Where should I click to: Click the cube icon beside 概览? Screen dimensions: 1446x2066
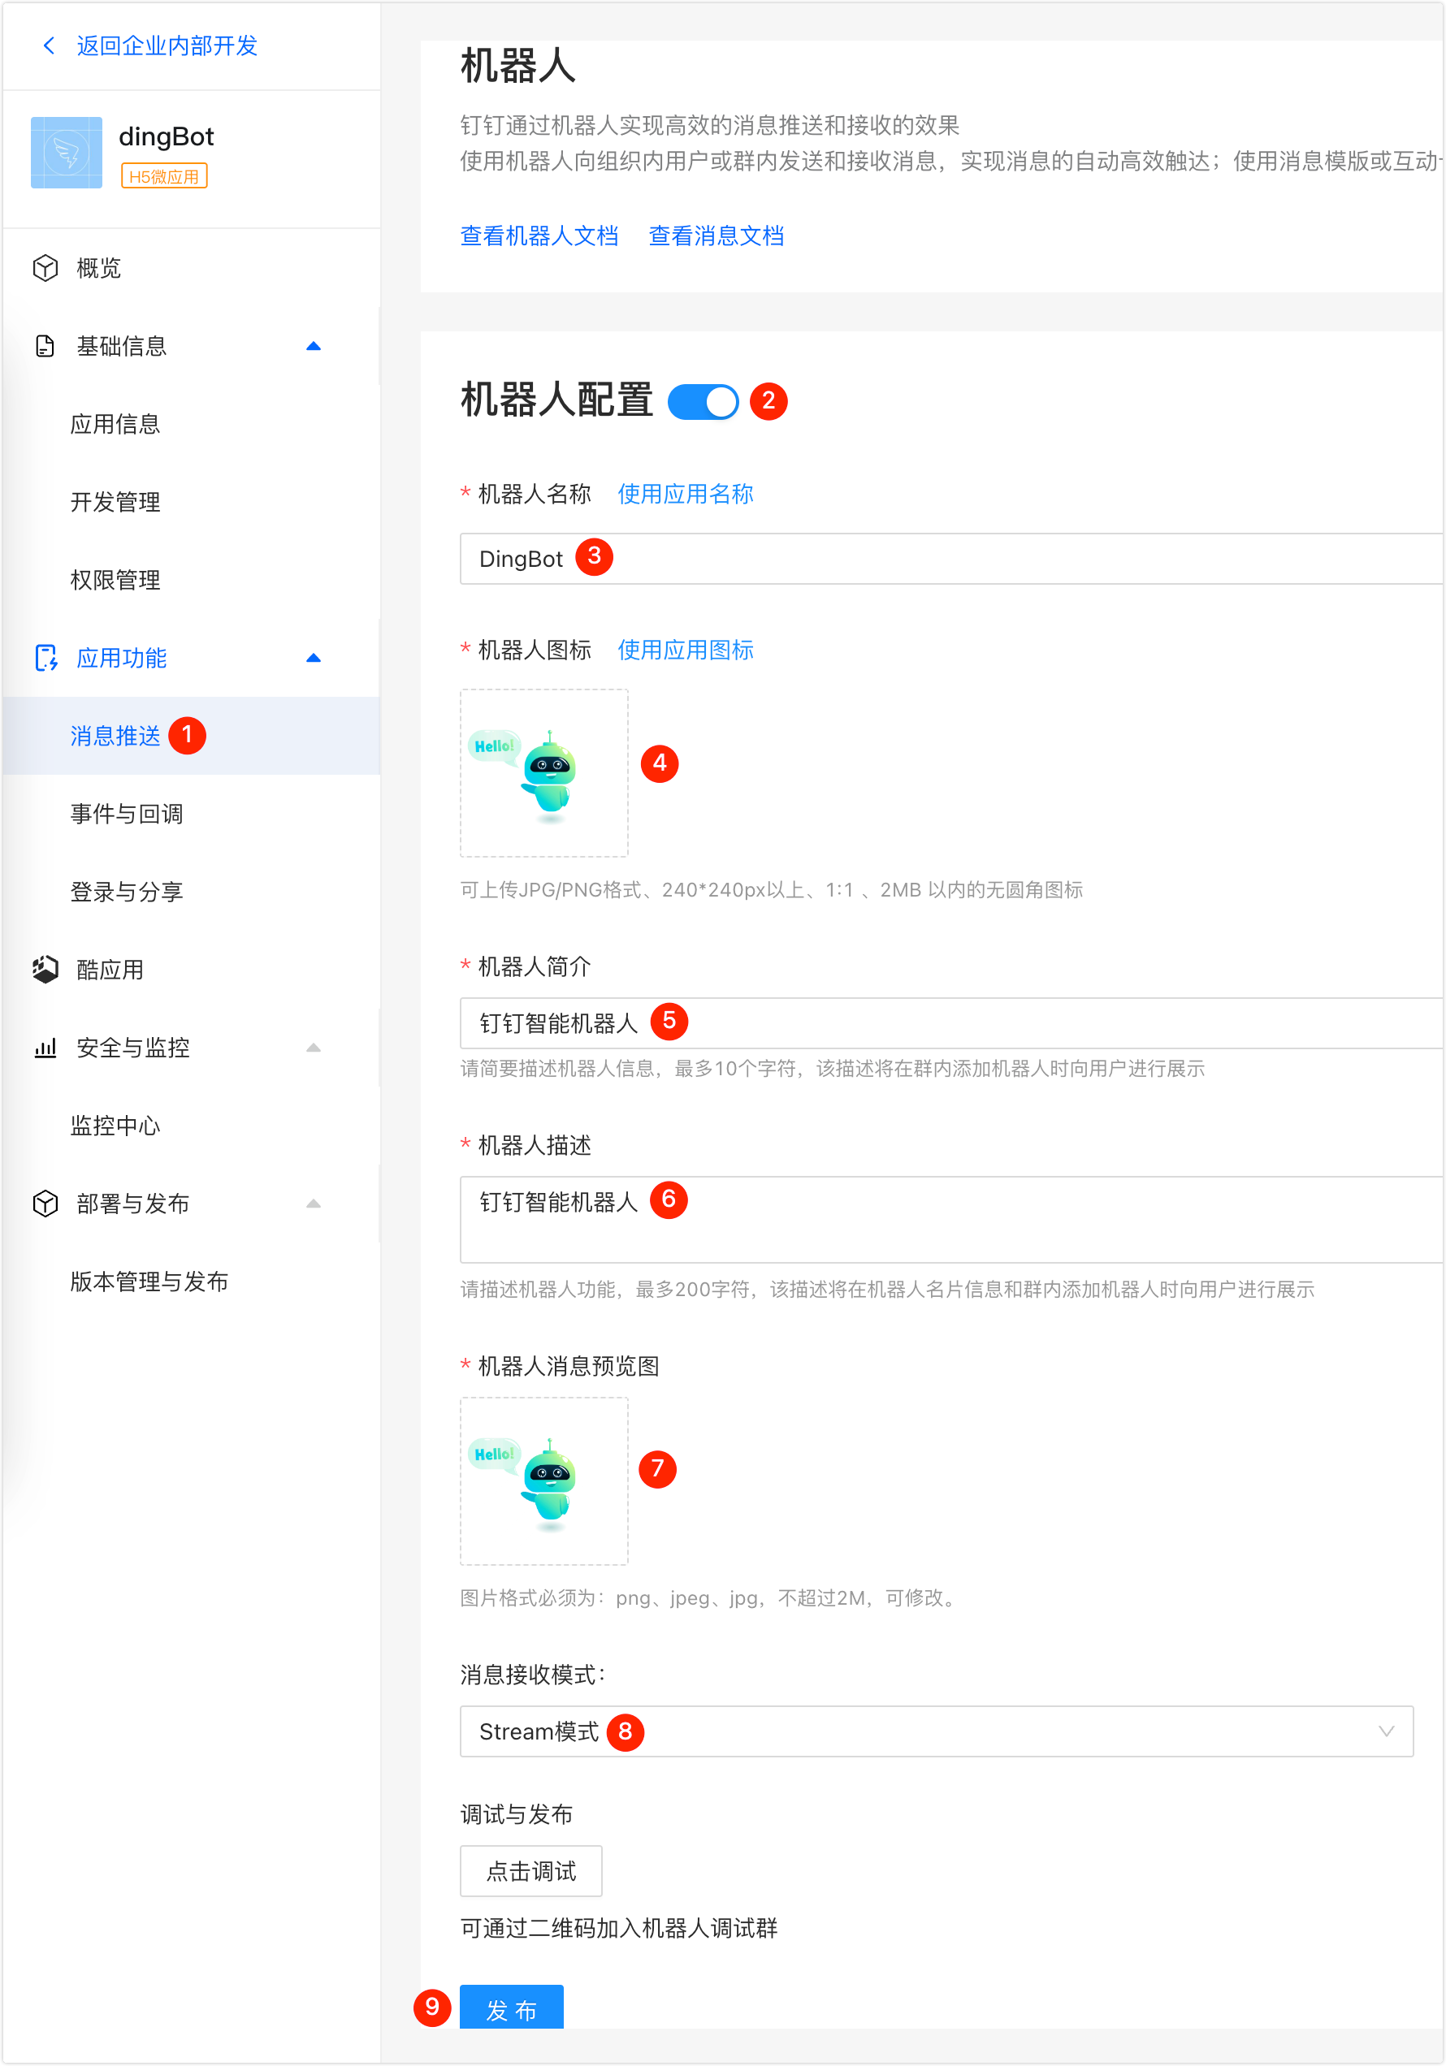coord(45,268)
